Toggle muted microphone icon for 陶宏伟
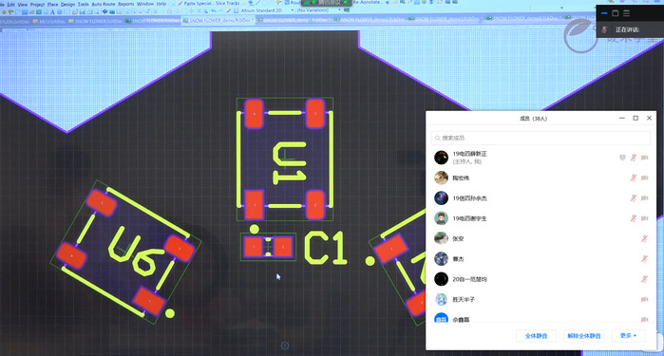The width and height of the screenshot is (664, 356). [634, 178]
